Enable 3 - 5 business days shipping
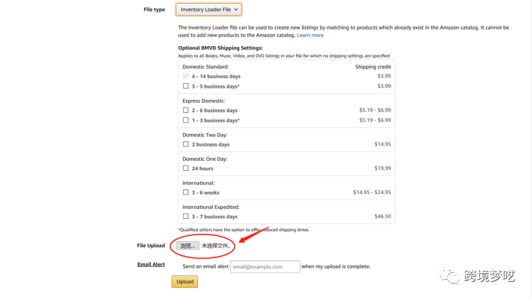 (186, 86)
